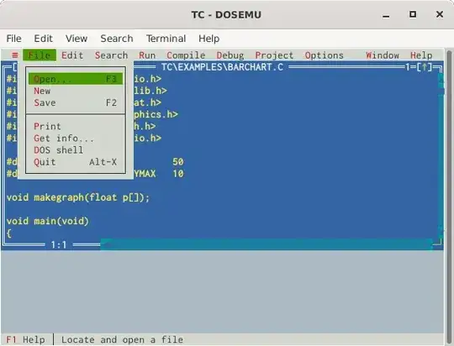The width and height of the screenshot is (454, 346).
Task: Click F1 Help in the status bar
Action: pyautogui.click(x=25, y=339)
